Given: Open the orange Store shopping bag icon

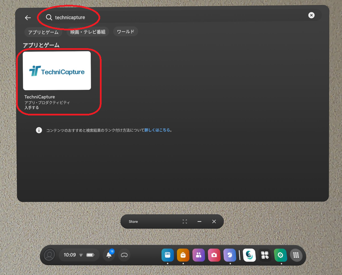Looking at the screenshot, I should click(x=183, y=255).
